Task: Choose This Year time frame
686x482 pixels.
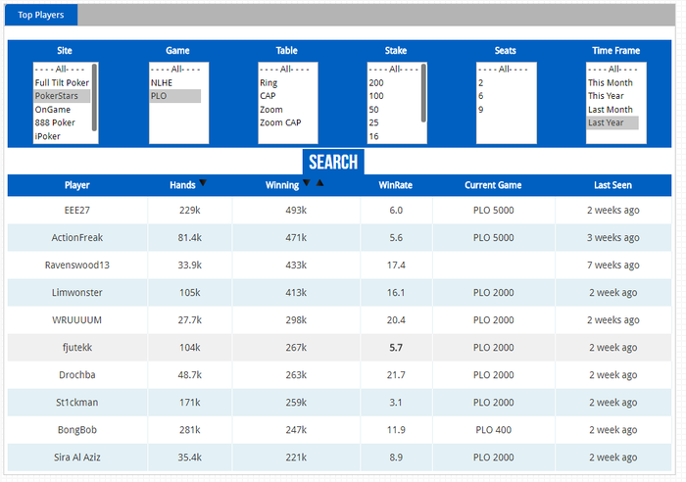Action: (x=612, y=96)
